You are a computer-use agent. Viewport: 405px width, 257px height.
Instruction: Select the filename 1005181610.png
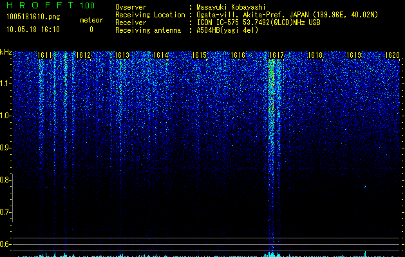click(x=33, y=17)
